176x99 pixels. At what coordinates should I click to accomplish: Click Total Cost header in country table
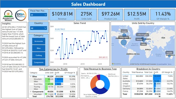point(148,72)
